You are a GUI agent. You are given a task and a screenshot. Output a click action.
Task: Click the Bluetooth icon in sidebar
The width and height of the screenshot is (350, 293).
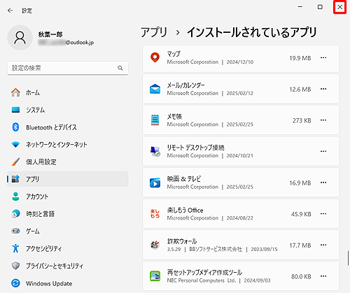(x=15, y=127)
